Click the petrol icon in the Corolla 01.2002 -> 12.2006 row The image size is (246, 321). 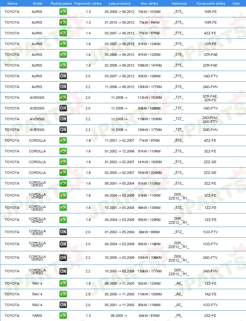pyautogui.click(x=63, y=151)
